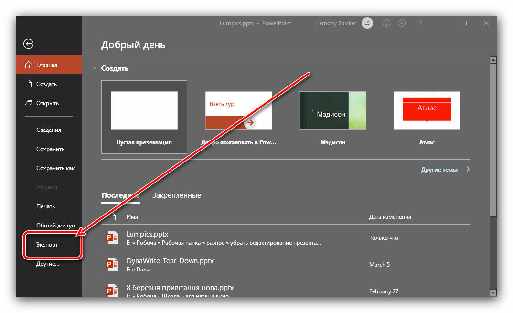Choose the Атлас theme thumbnail
The width and height of the screenshot is (513, 313).
coord(427,110)
